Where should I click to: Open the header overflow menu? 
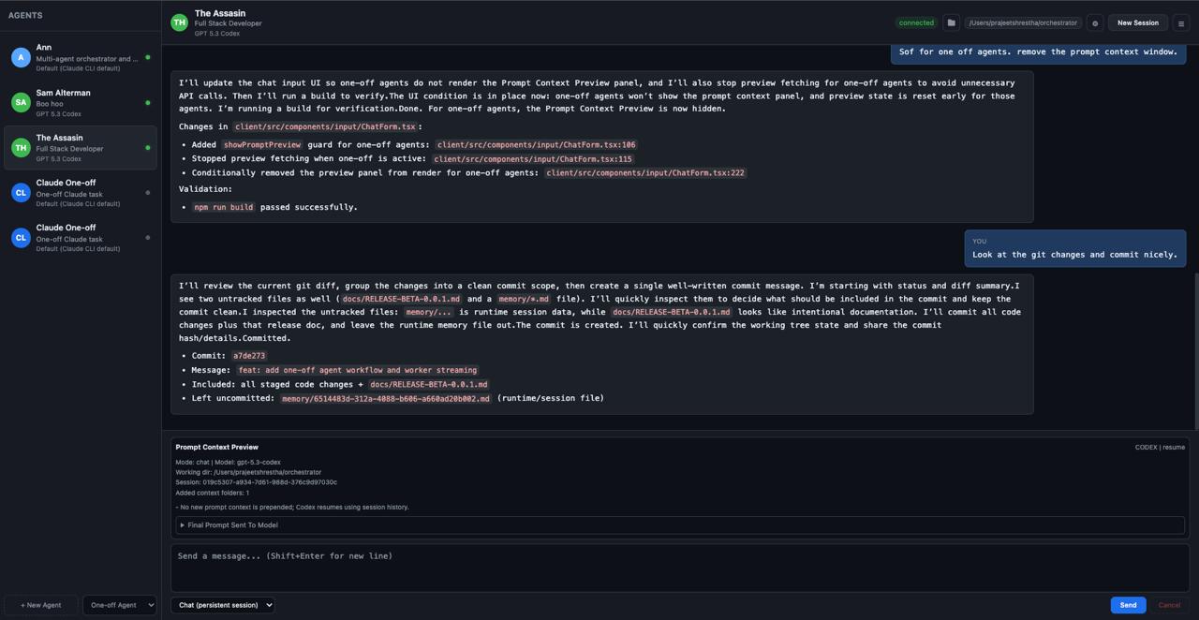1181,22
